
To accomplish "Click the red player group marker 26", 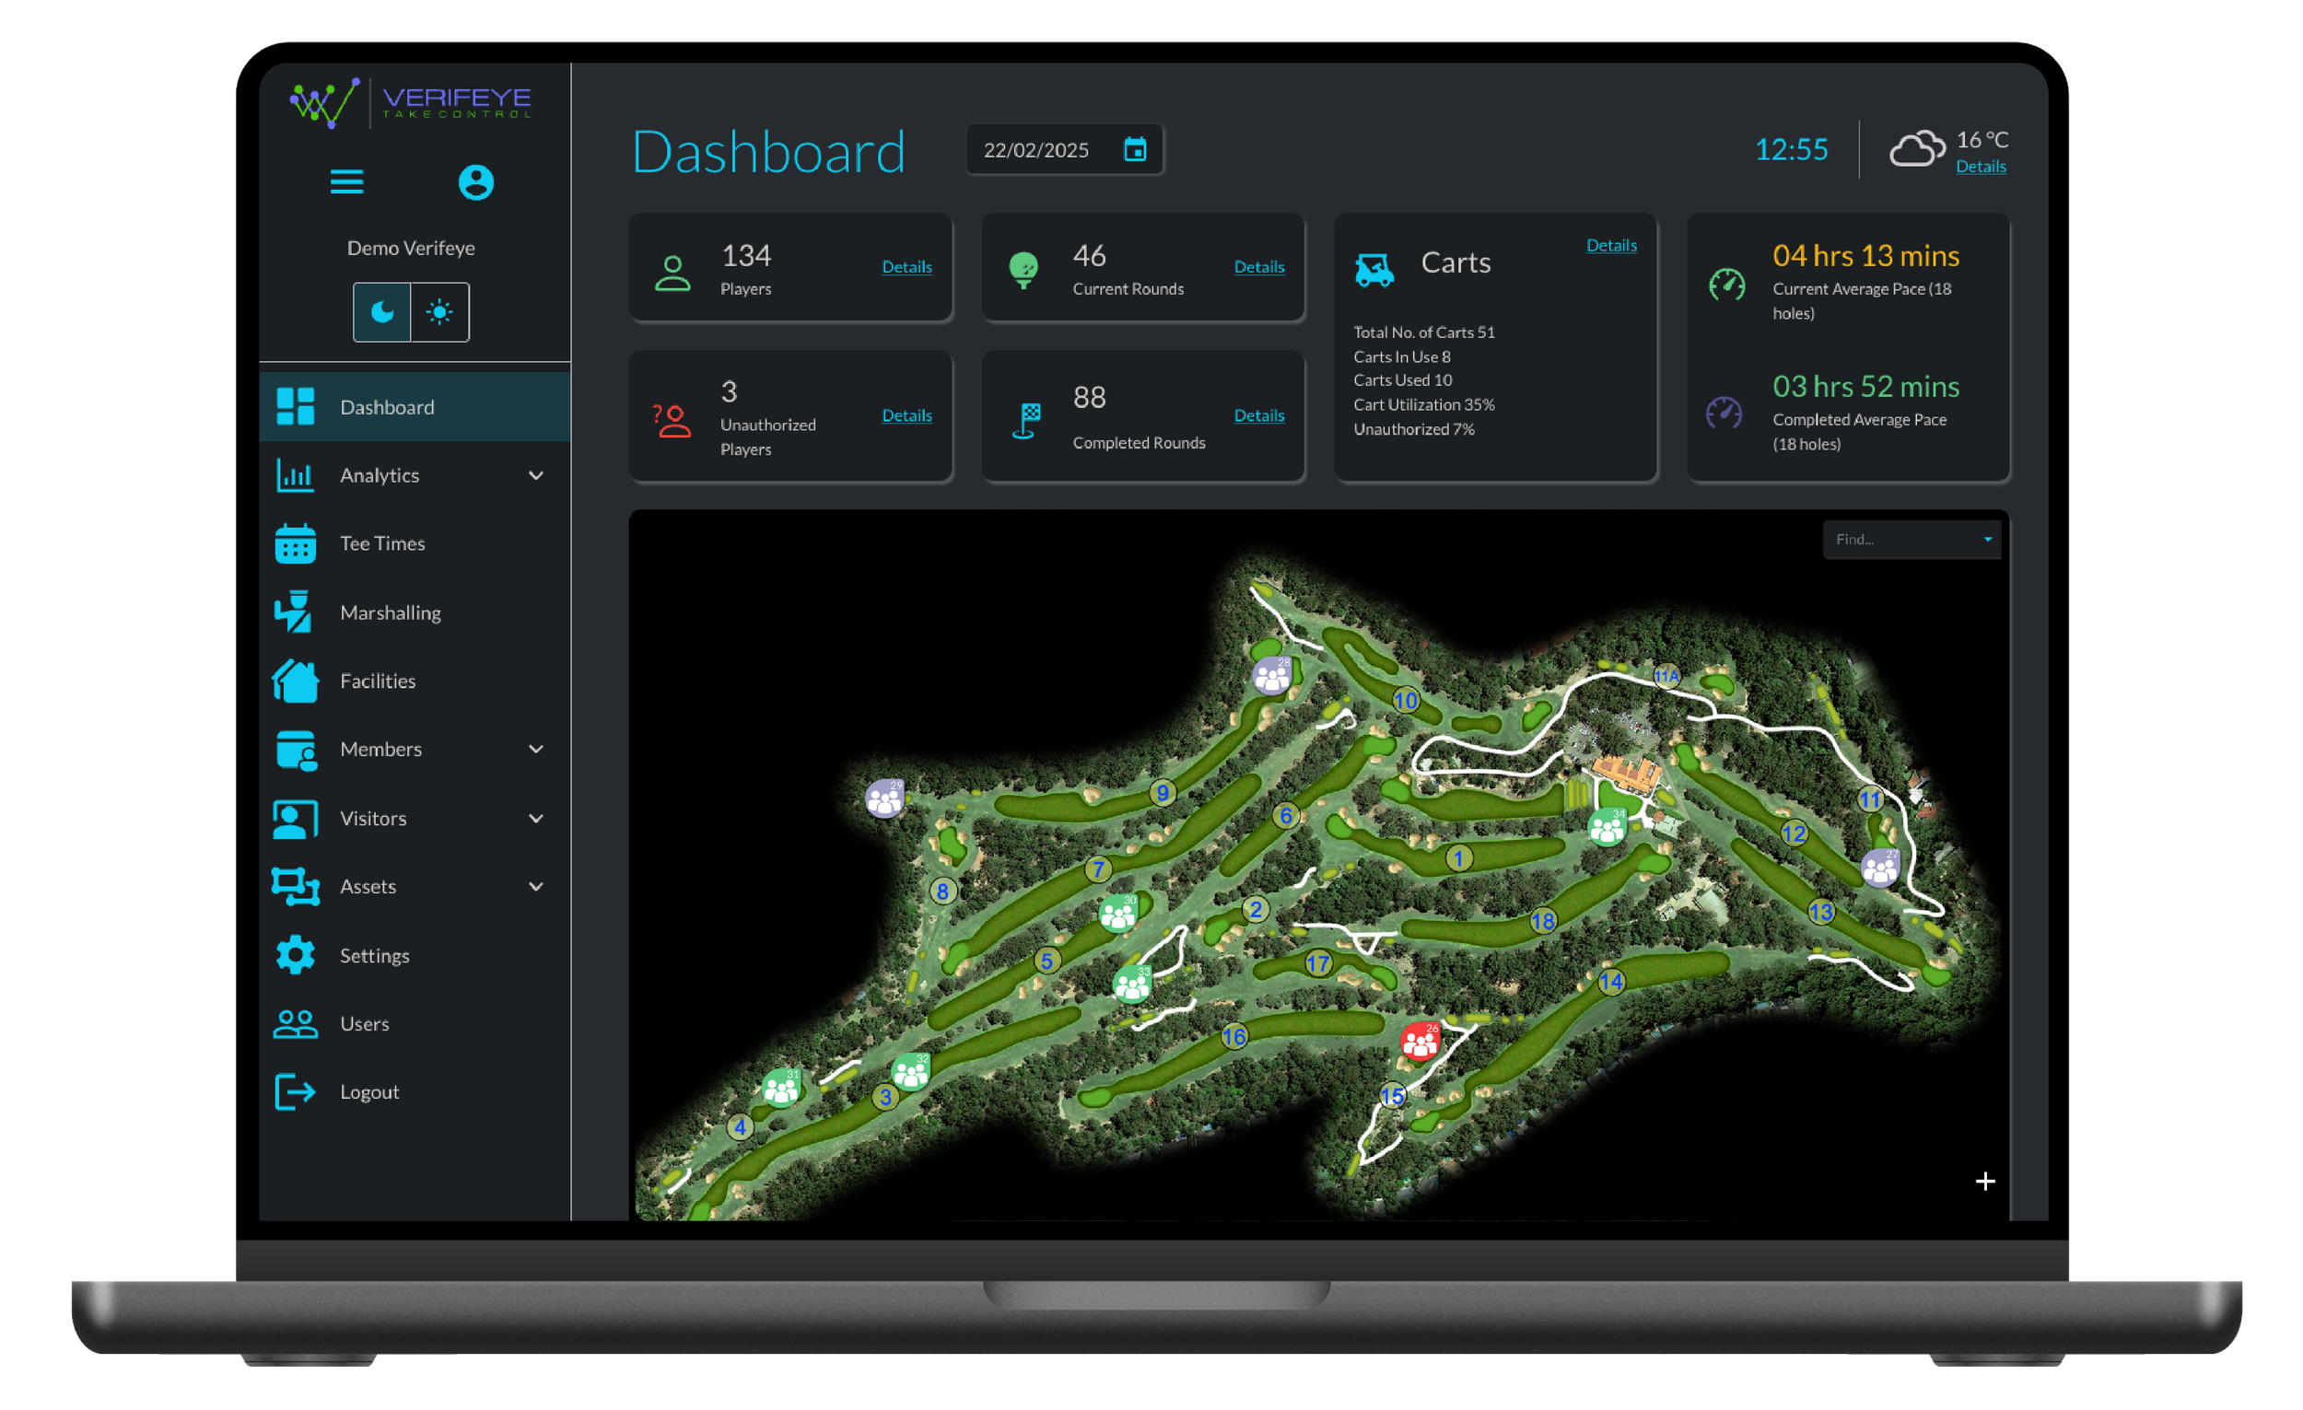I will click(1420, 1041).
